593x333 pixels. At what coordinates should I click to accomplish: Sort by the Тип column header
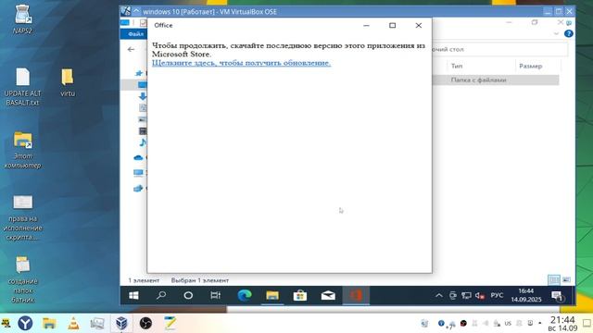[457, 66]
